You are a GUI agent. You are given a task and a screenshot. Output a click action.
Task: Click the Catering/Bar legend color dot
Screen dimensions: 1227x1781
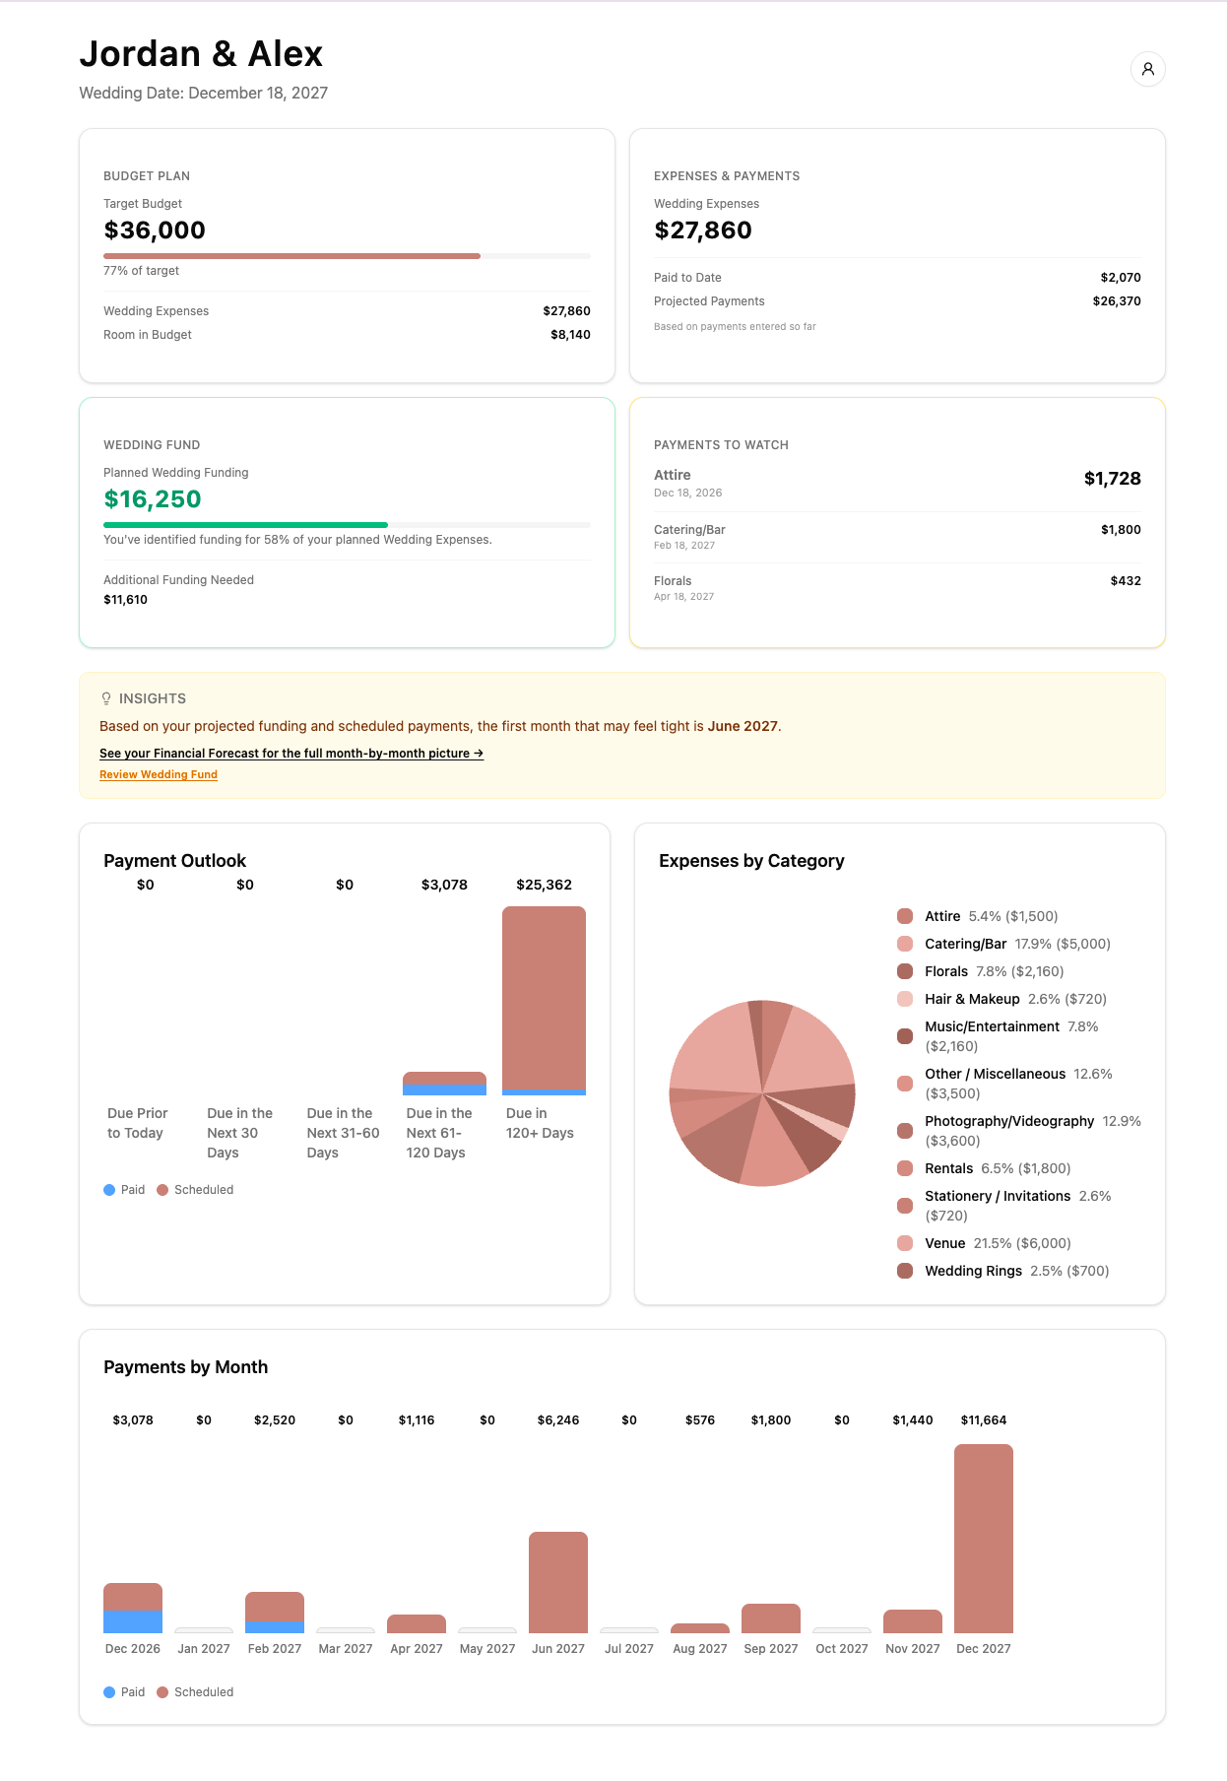(905, 944)
